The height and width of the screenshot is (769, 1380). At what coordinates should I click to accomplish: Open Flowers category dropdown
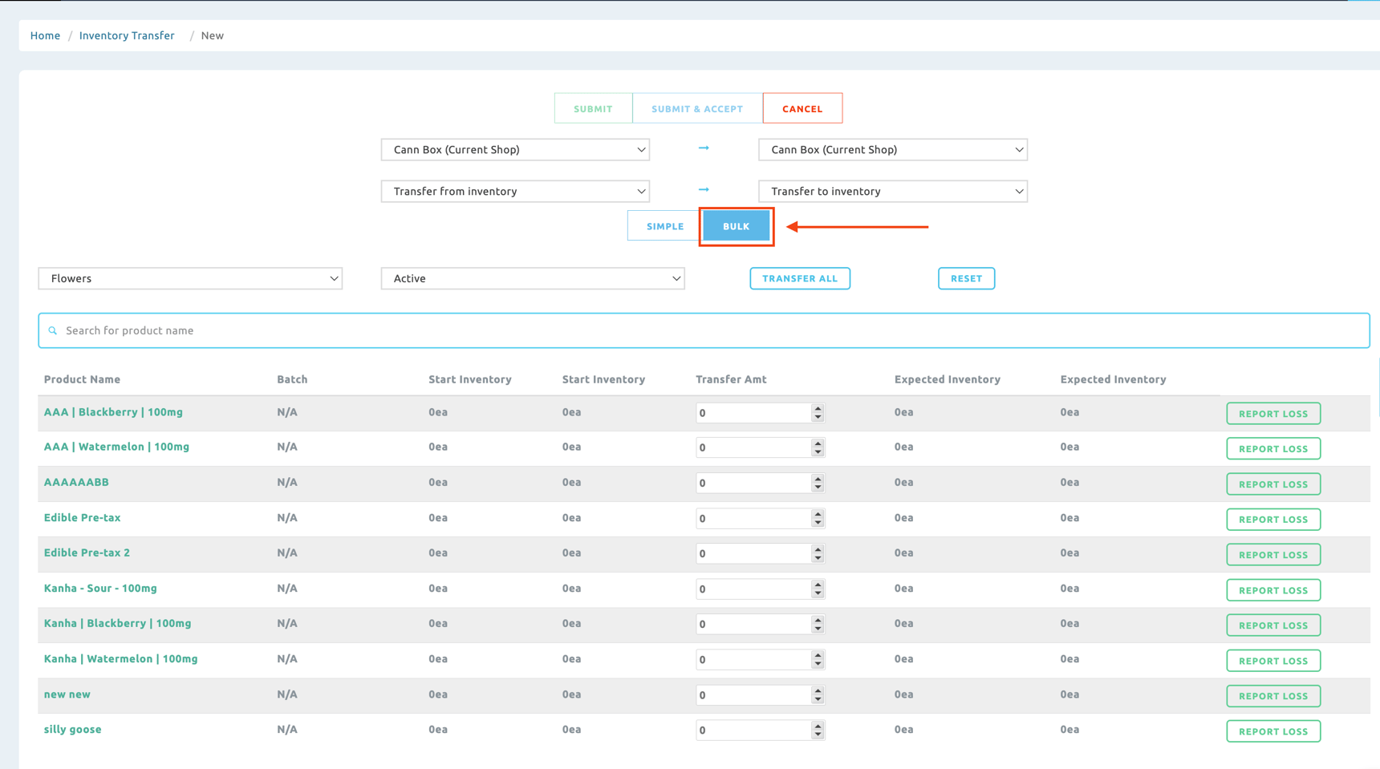point(190,278)
